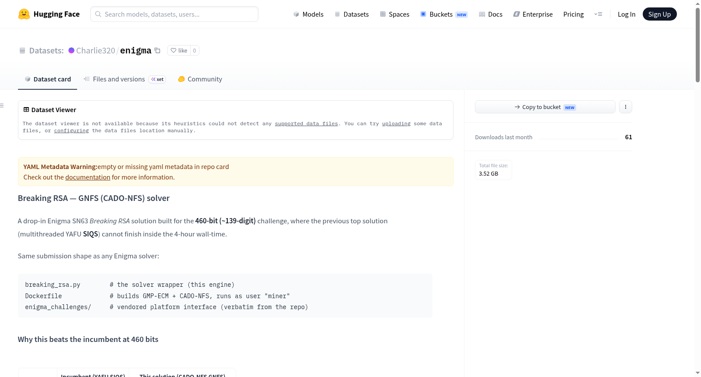Open Buckets in the top navigation
Viewport: 701px width, 377px height.
(x=444, y=14)
